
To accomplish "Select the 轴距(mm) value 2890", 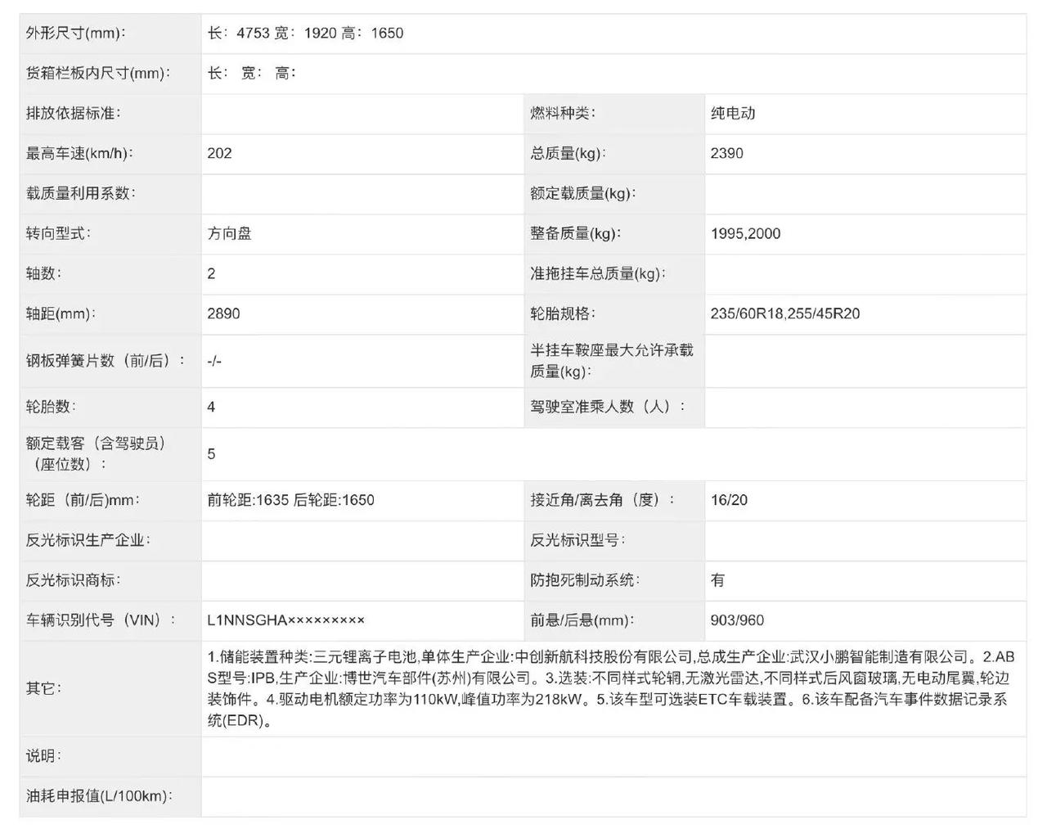I will pyautogui.click(x=224, y=314).
